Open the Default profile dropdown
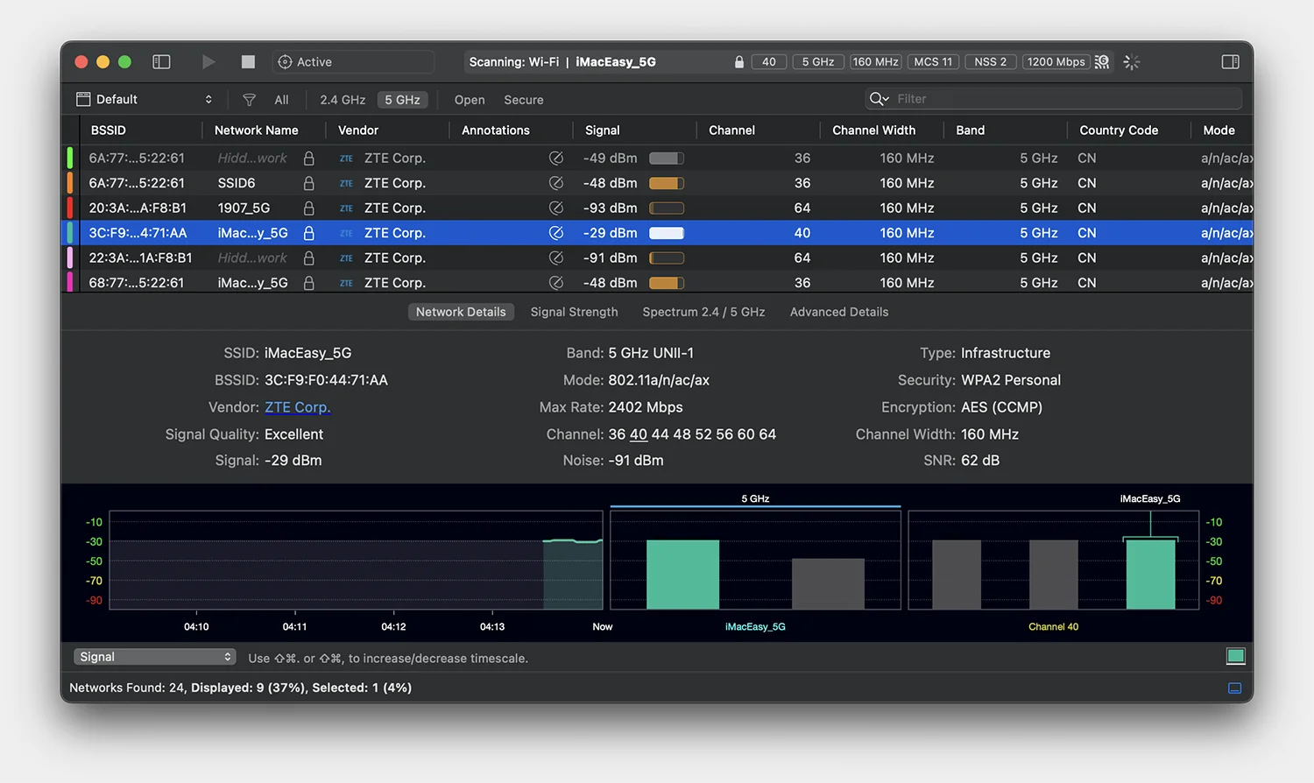The width and height of the screenshot is (1314, 783). (145, 100)
